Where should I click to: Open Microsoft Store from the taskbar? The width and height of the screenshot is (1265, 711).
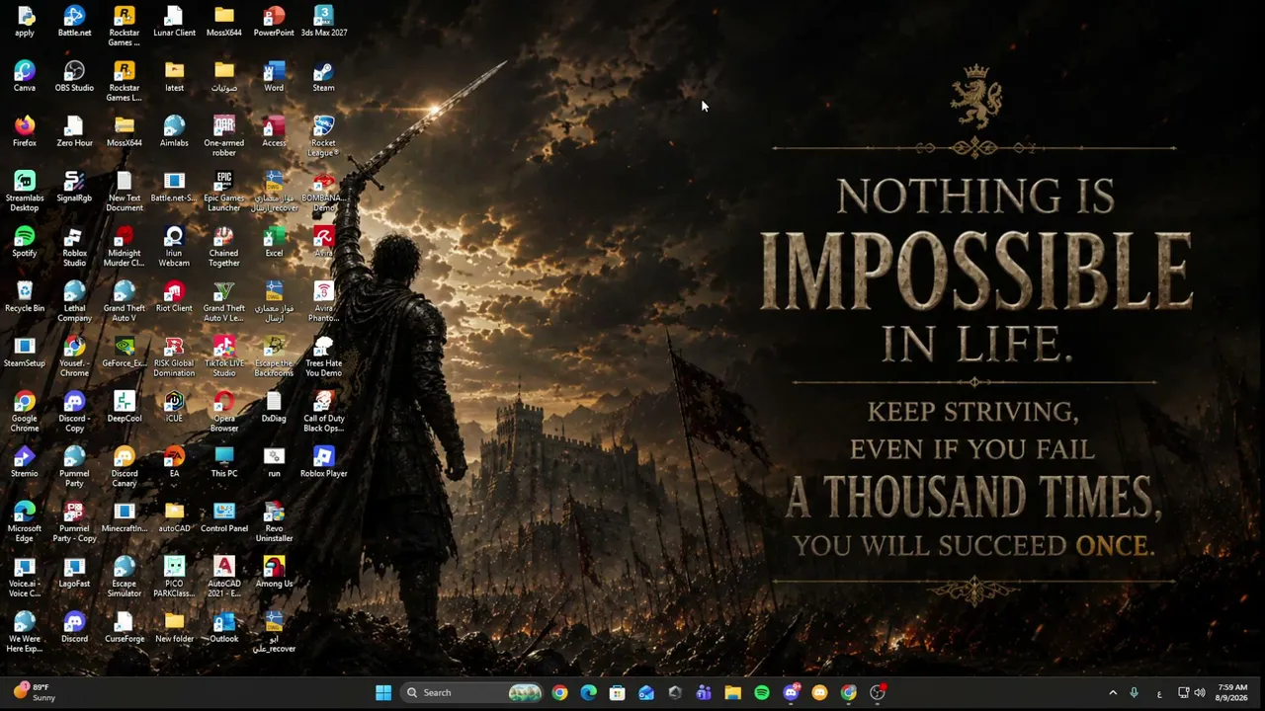tap(617, 692)
